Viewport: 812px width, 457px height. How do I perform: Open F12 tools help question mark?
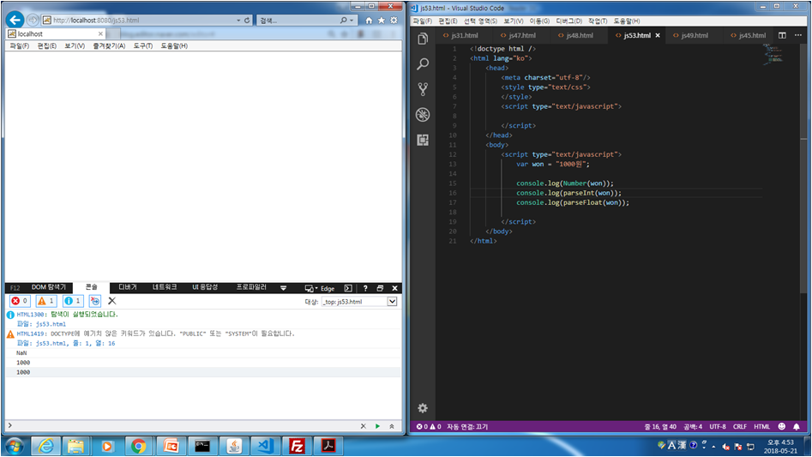pyautogui.click(x=365, y=288)
